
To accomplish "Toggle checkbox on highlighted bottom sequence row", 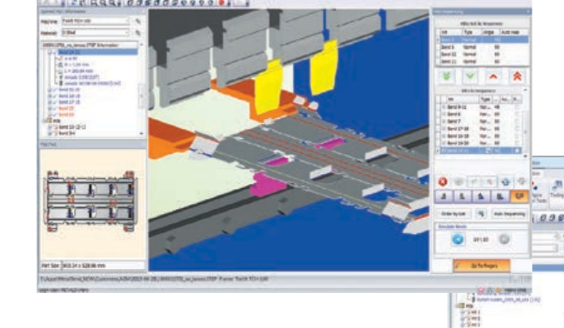I will click(x=517, y=151).
